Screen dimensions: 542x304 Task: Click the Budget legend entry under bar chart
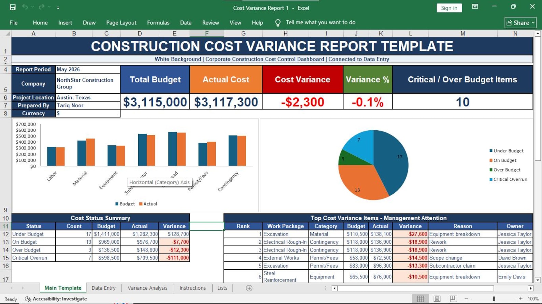pos(125,204)
